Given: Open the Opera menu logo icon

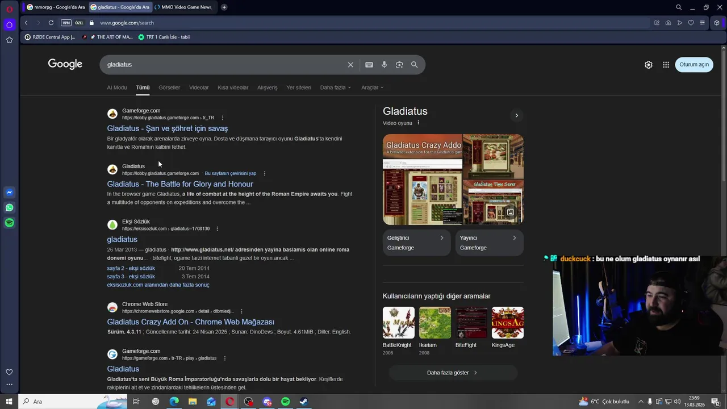Looking at the screenshot, I should coord(9,9).
